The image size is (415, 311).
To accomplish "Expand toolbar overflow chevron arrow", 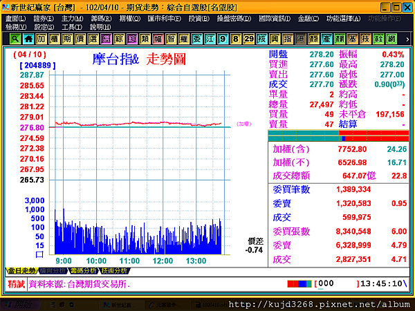I will [407, 39].
